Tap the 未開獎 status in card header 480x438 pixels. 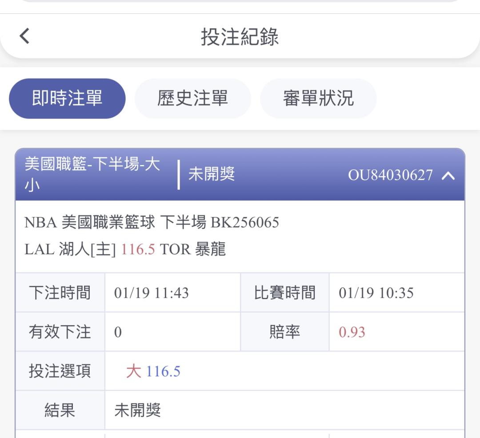pos(212,174)
